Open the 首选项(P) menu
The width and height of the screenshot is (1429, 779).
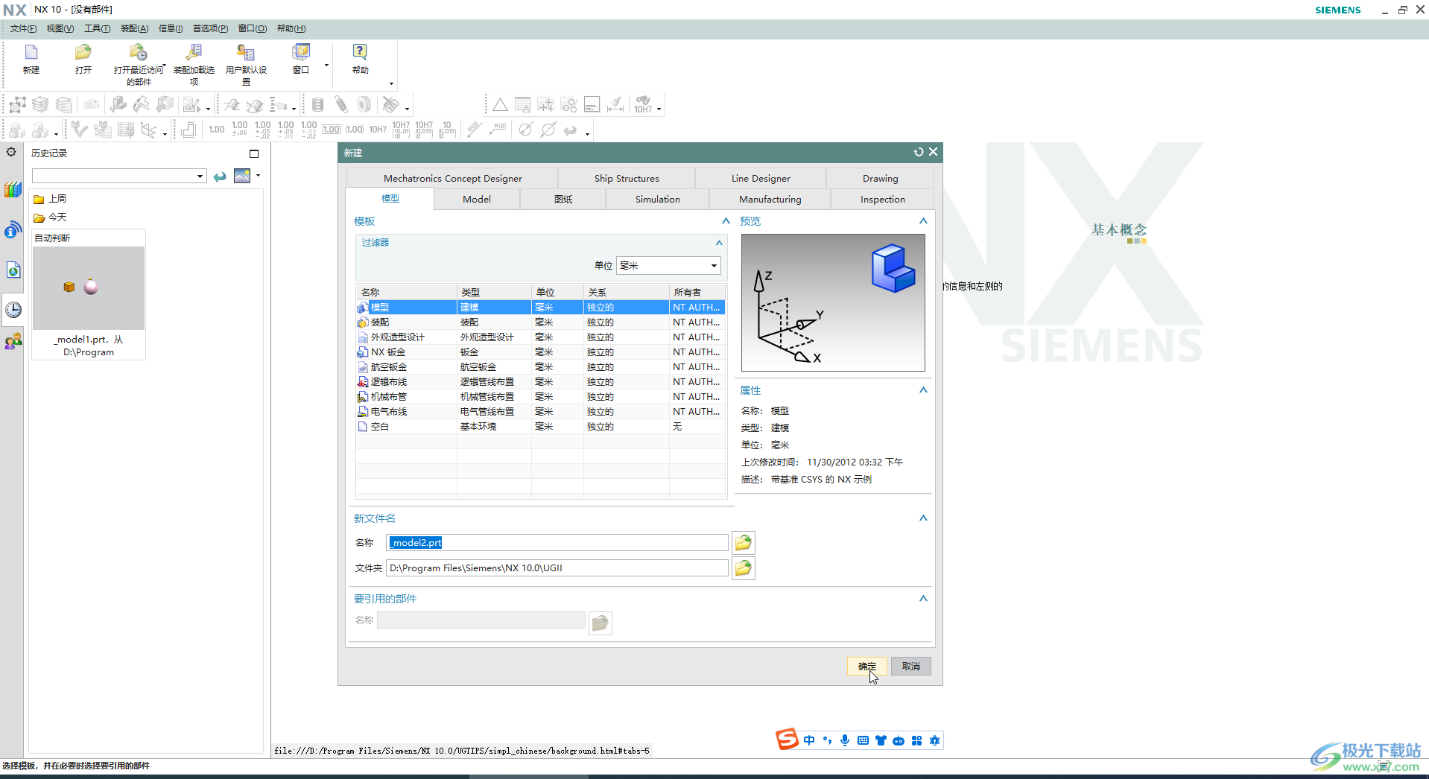[210, 28]
